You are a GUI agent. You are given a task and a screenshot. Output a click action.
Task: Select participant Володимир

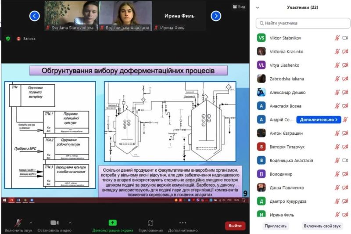click(x=303, y=174)
